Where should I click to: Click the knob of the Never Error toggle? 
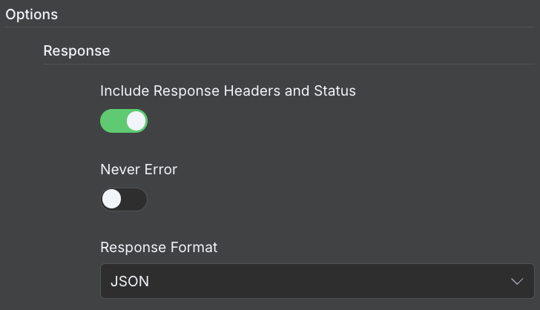[112, 199]
